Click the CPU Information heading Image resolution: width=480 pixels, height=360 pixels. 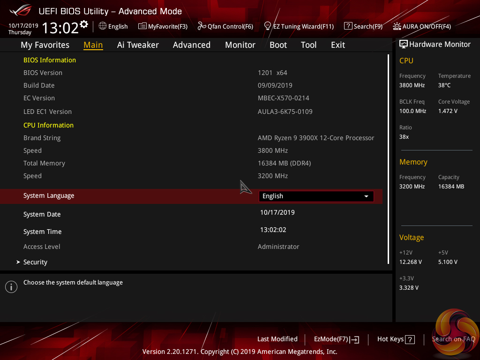point(48,125)
